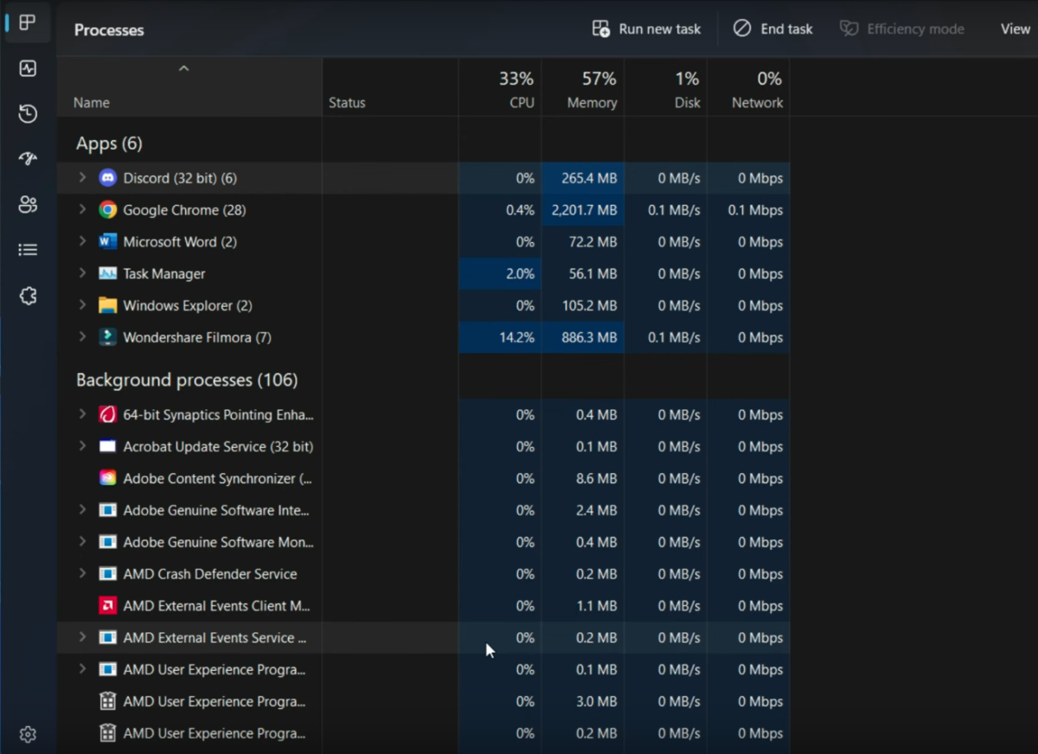Click the Discord app icon in the list

point(106,178)
